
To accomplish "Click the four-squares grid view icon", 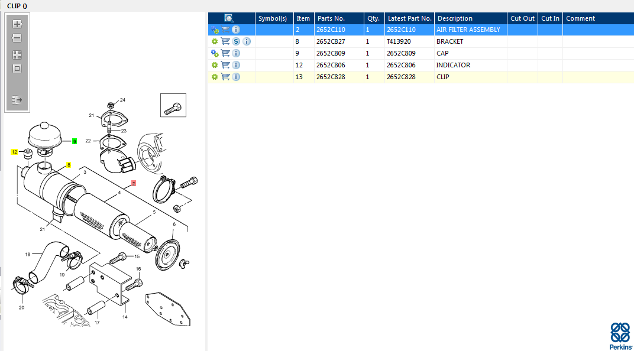I will [17, 55].
